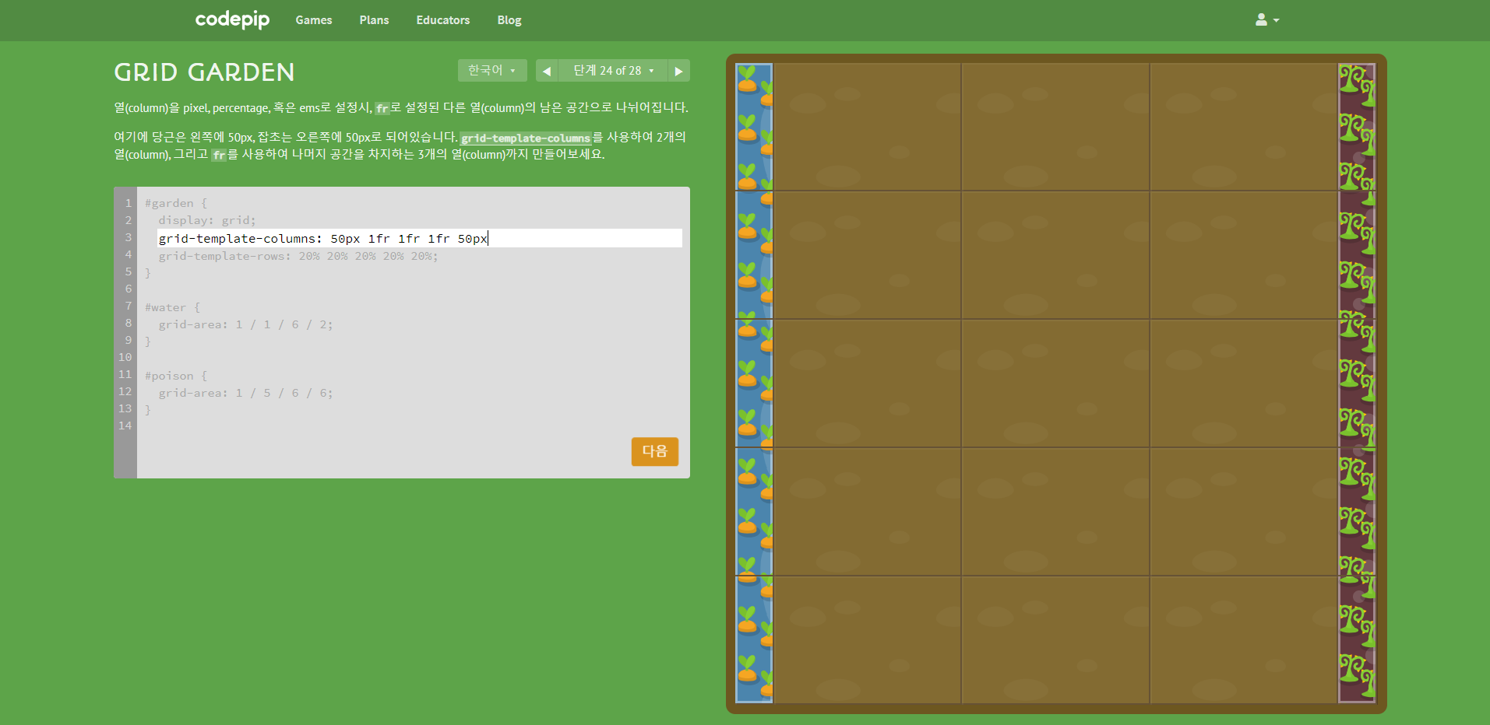Open the 한국어 language dropdown
This screenshot has width=1490, height=725.
491,70
